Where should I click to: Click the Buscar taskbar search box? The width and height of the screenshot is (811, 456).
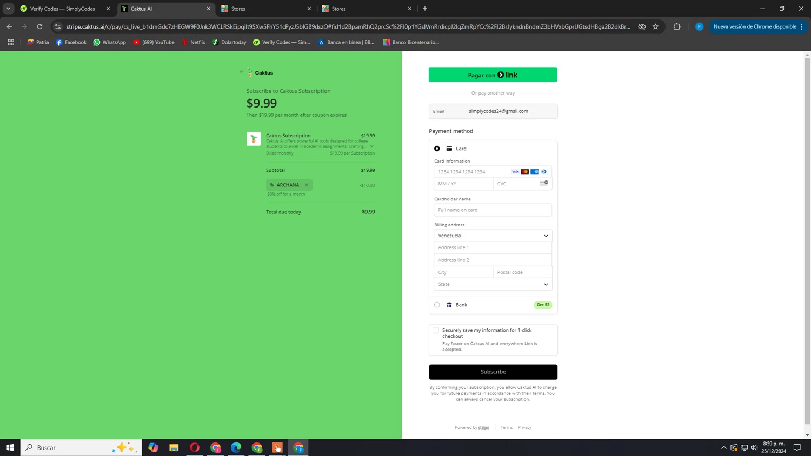(81, 447)
